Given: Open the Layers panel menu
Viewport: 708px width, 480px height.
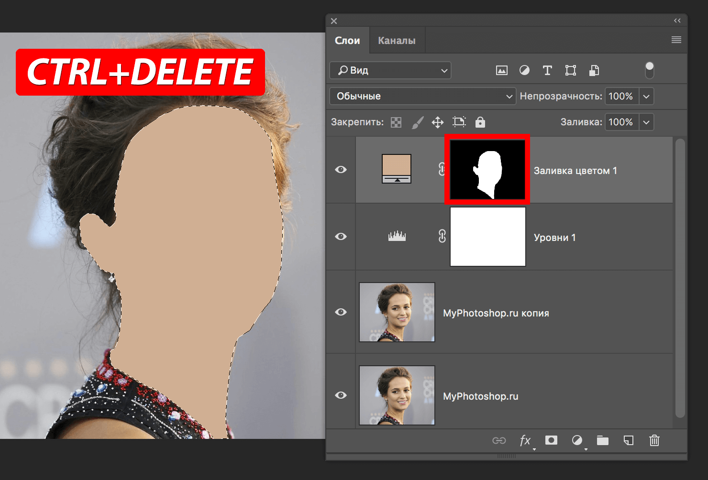Looking at the screenshot, I should click(676, 40).
